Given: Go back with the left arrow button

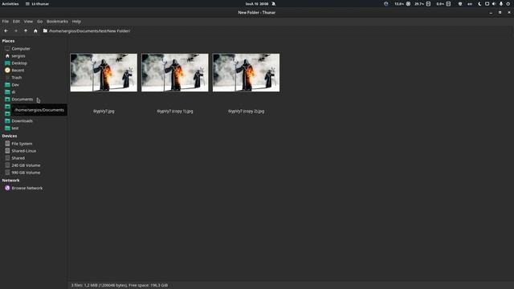Looking at the screenshot, I should coord(6,31).
